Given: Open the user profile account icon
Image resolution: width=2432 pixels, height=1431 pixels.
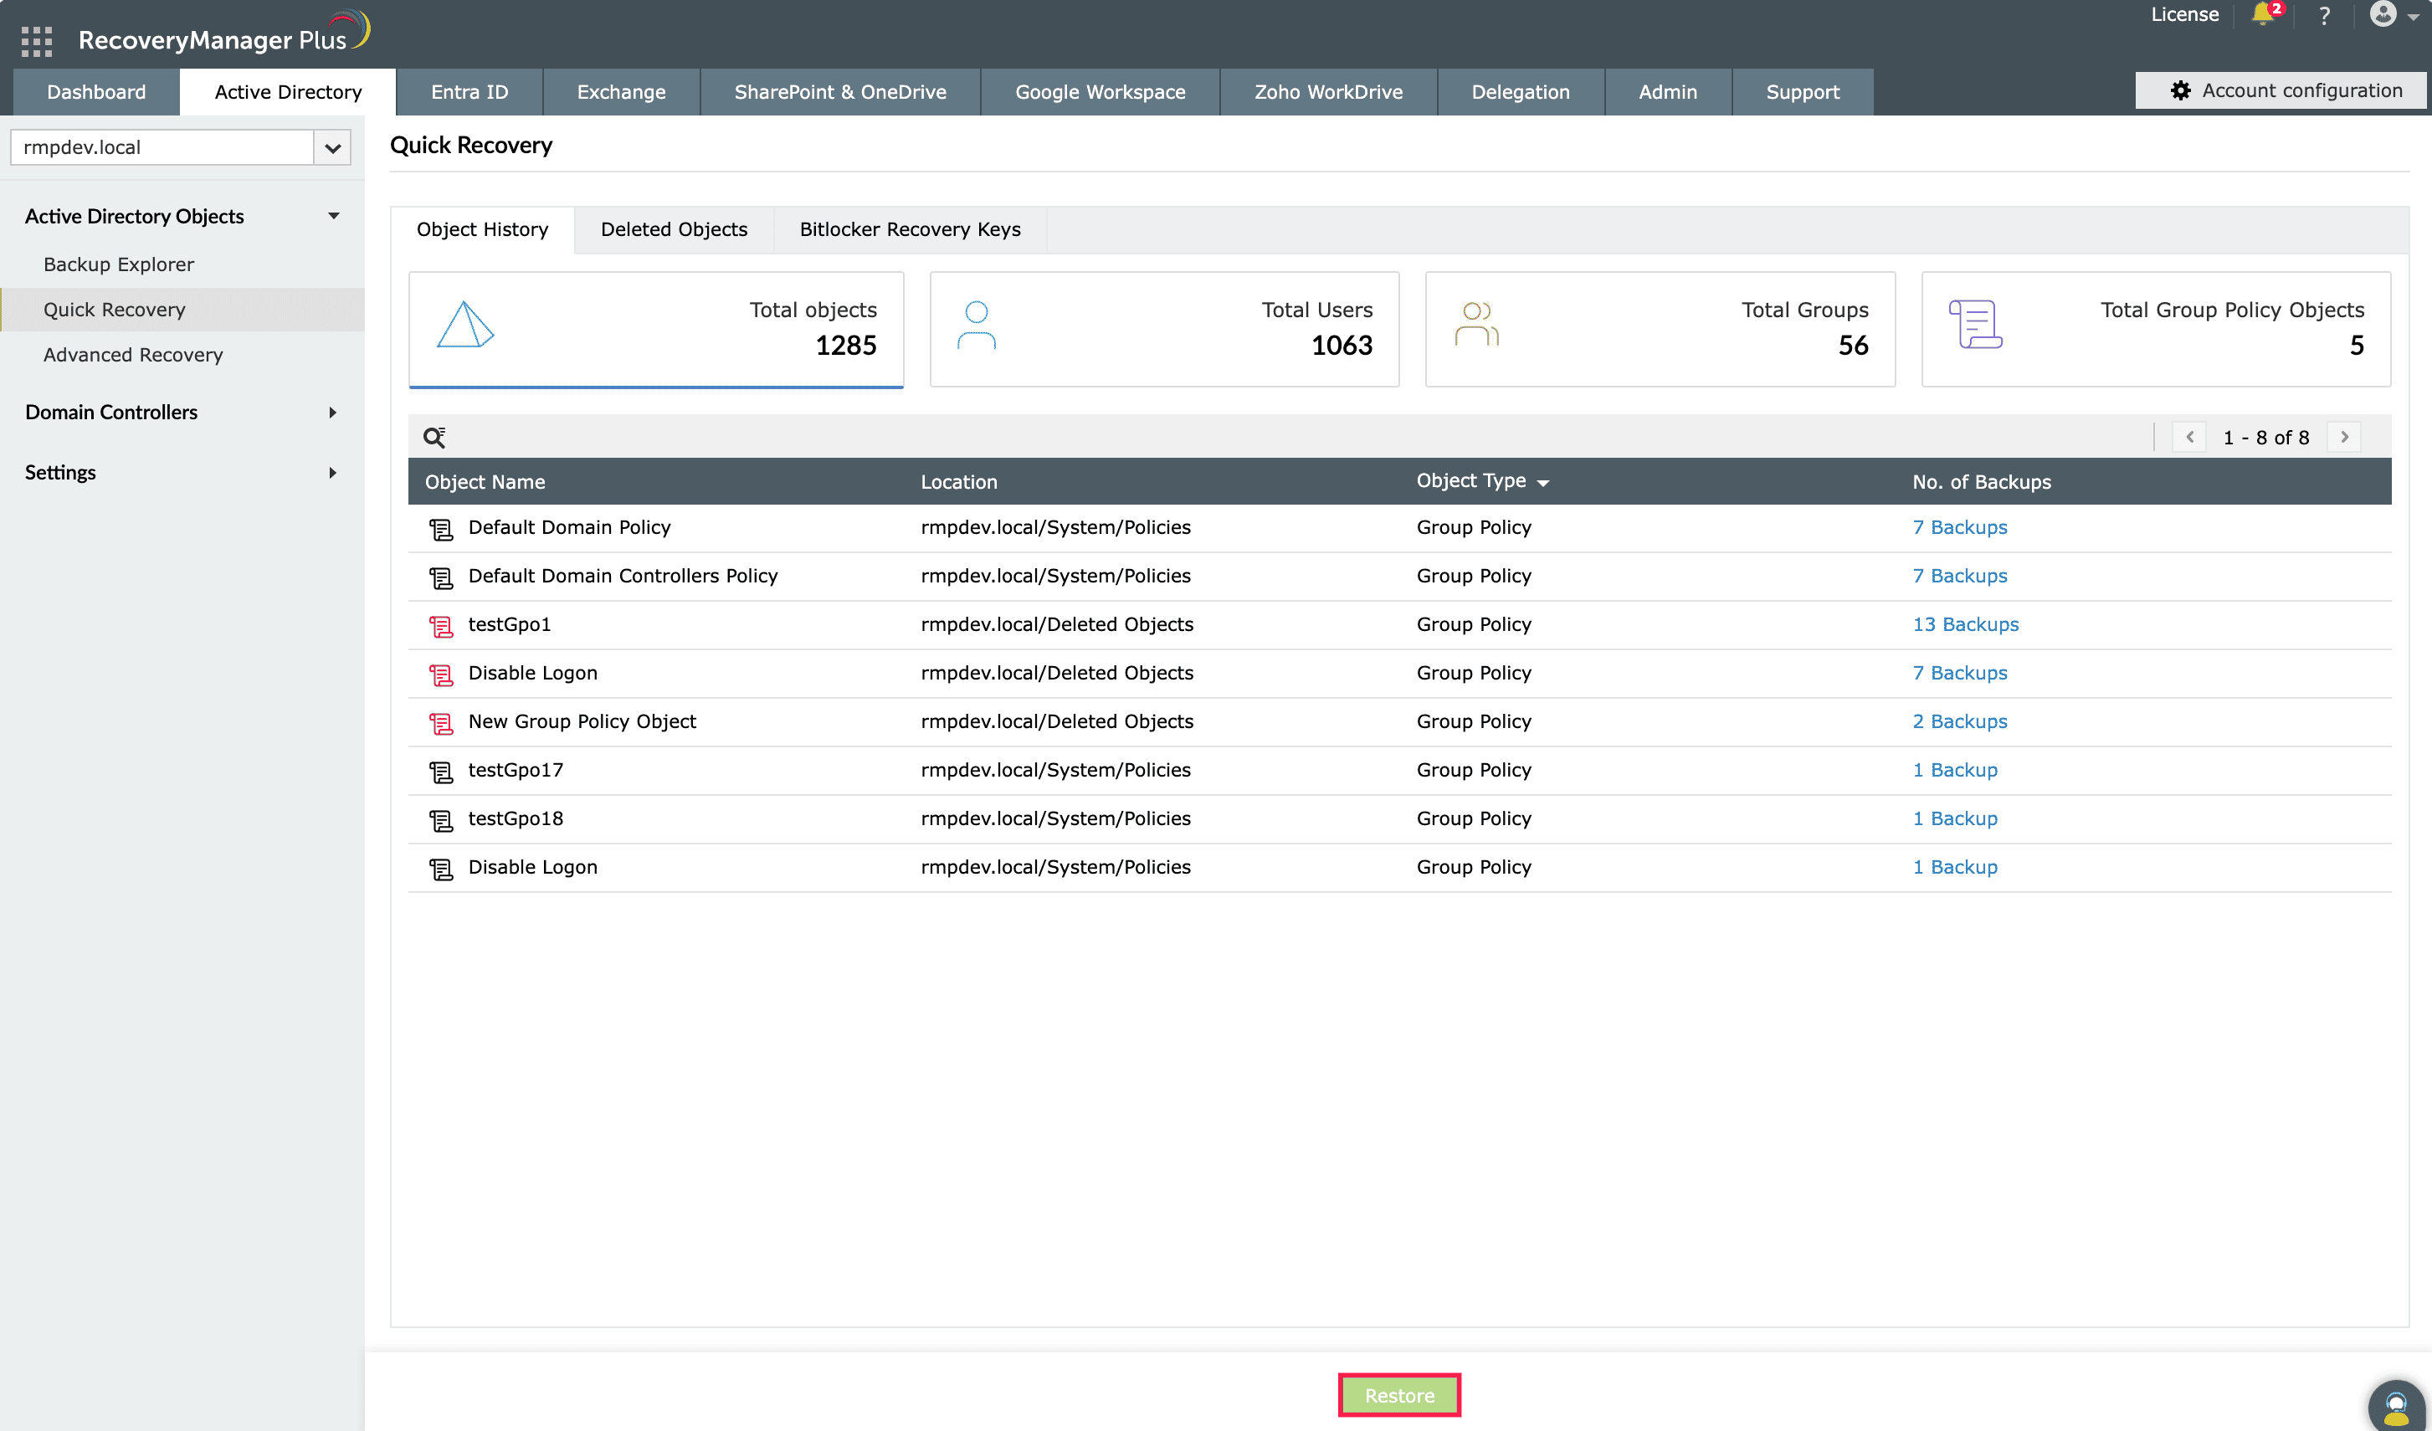Looking at the screenshot, I should tap(2383, 15).
